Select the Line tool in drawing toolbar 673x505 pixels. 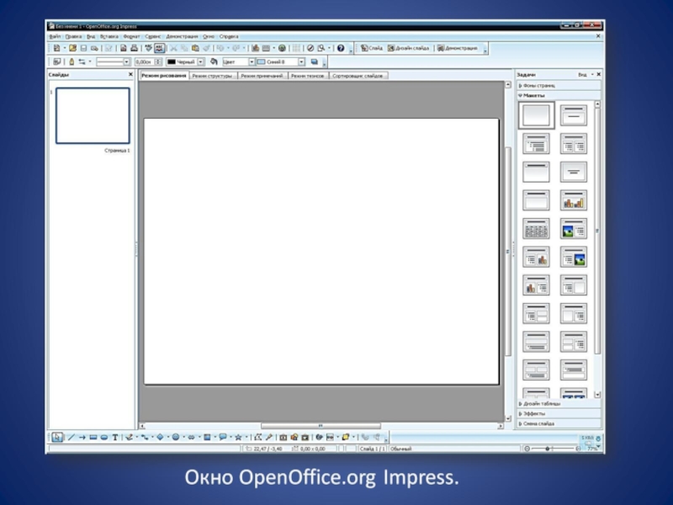coord(71,438)
